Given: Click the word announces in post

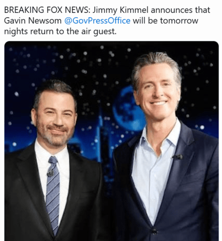Looking at the screenshot, I should (x=172, y=10).
